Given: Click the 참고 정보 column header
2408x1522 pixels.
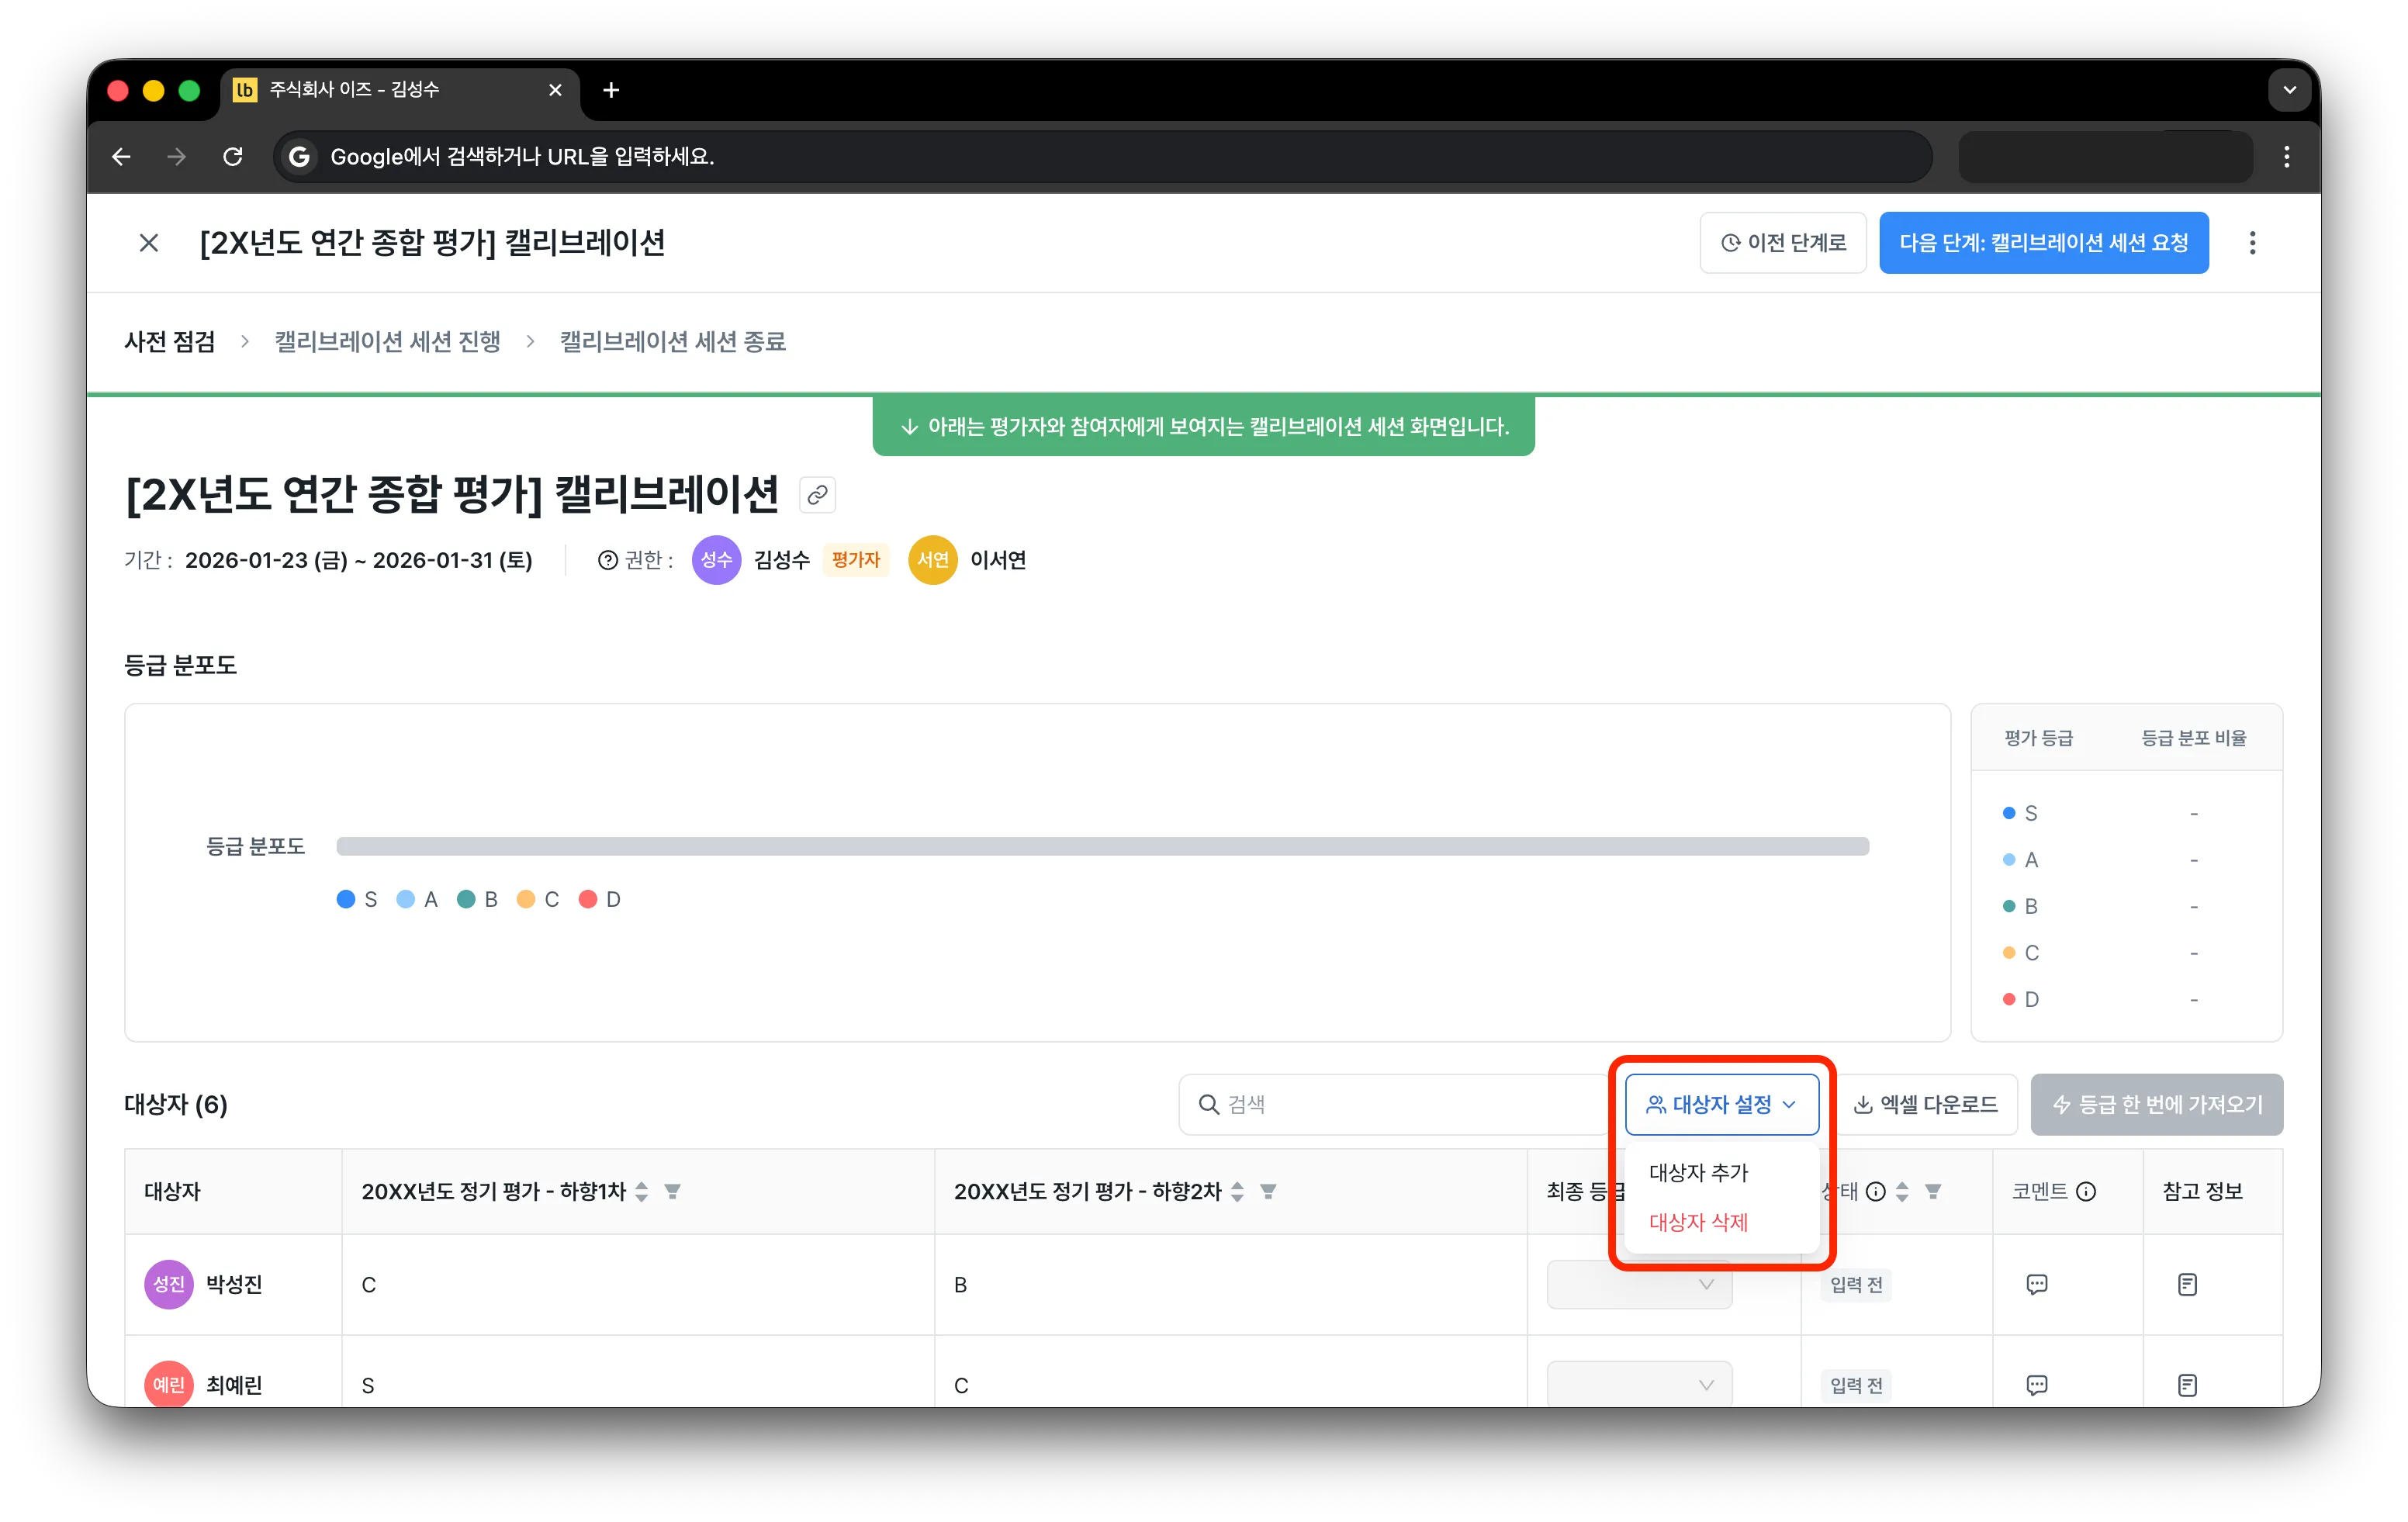Looking at the screenshot, I should click(2202, 1191).
